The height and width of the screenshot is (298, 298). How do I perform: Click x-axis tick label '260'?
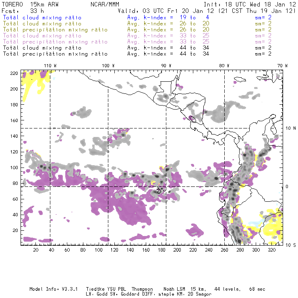[x=224, y=250]
